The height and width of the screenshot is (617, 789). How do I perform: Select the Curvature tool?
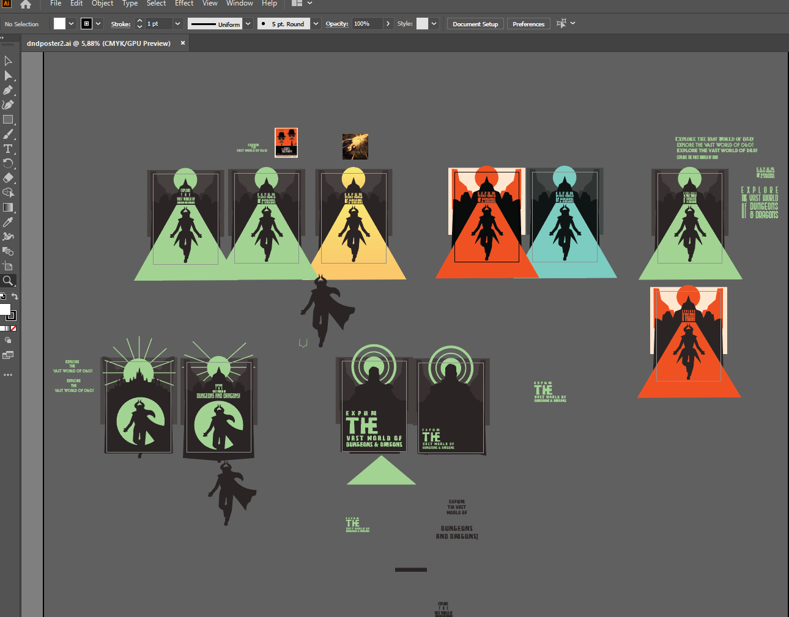8,105
